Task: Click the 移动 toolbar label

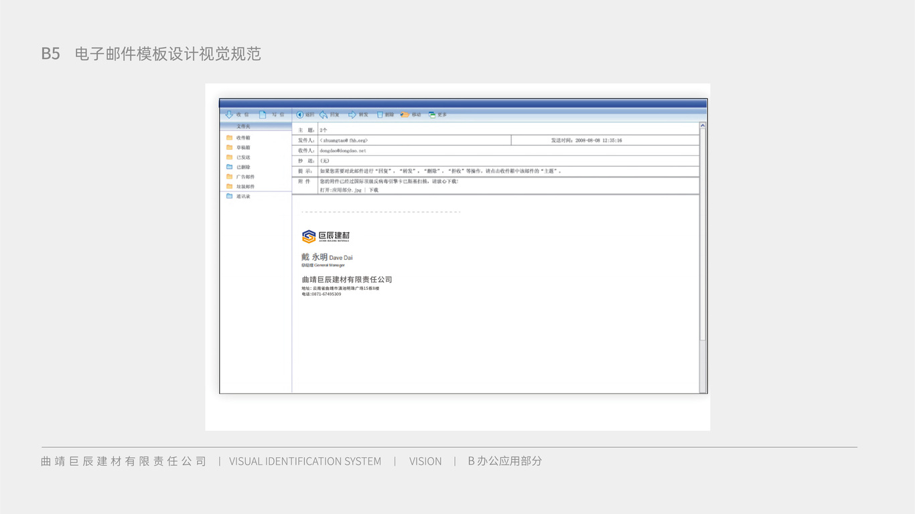Action: [x=417, y=114]
